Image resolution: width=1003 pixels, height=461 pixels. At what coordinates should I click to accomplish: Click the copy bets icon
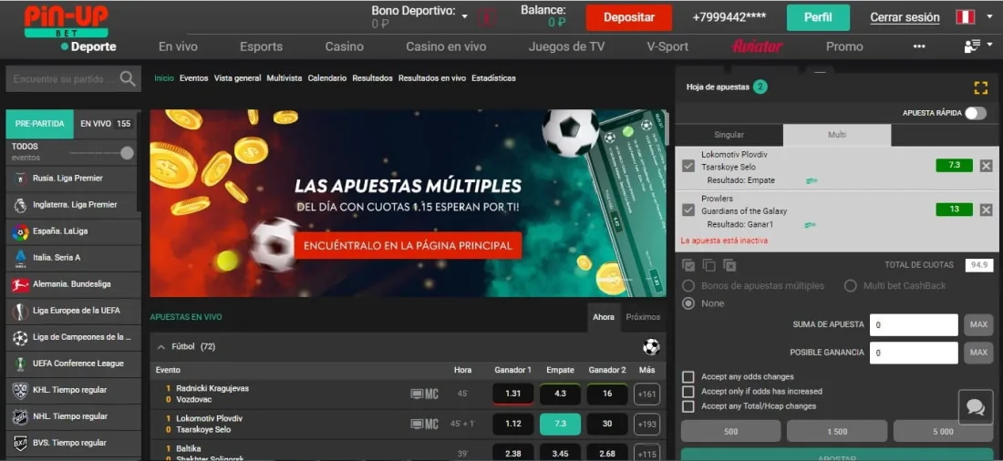pos(708,265)
